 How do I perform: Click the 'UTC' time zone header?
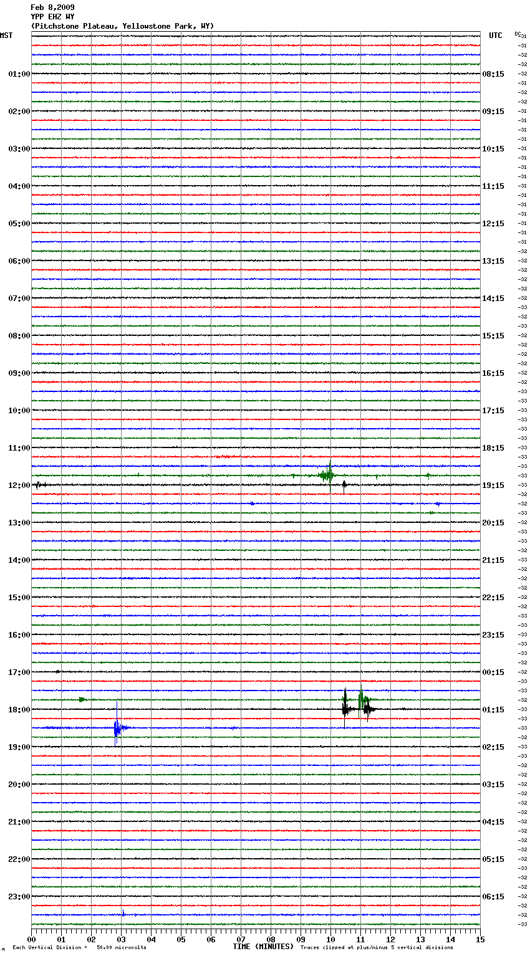[x=496, y=36]
